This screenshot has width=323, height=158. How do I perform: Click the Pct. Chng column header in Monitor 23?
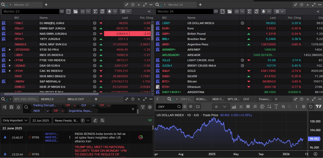coord(146,18)
